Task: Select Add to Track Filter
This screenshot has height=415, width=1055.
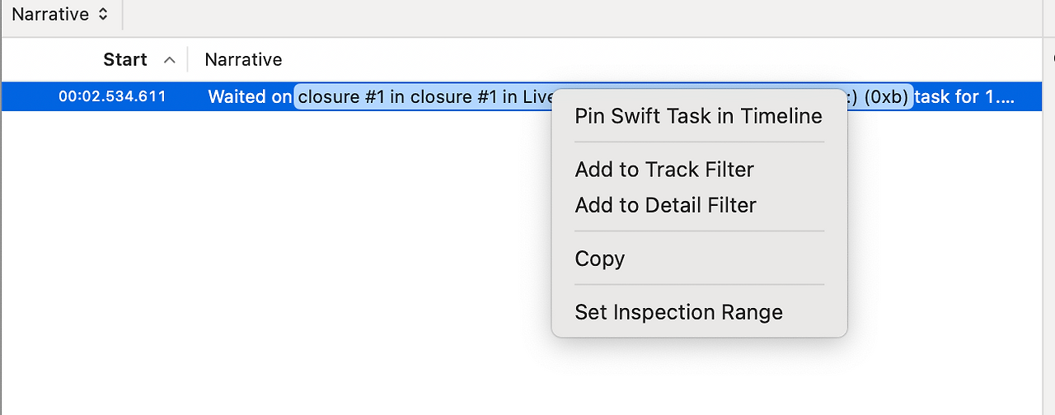Action: [664, 170]
